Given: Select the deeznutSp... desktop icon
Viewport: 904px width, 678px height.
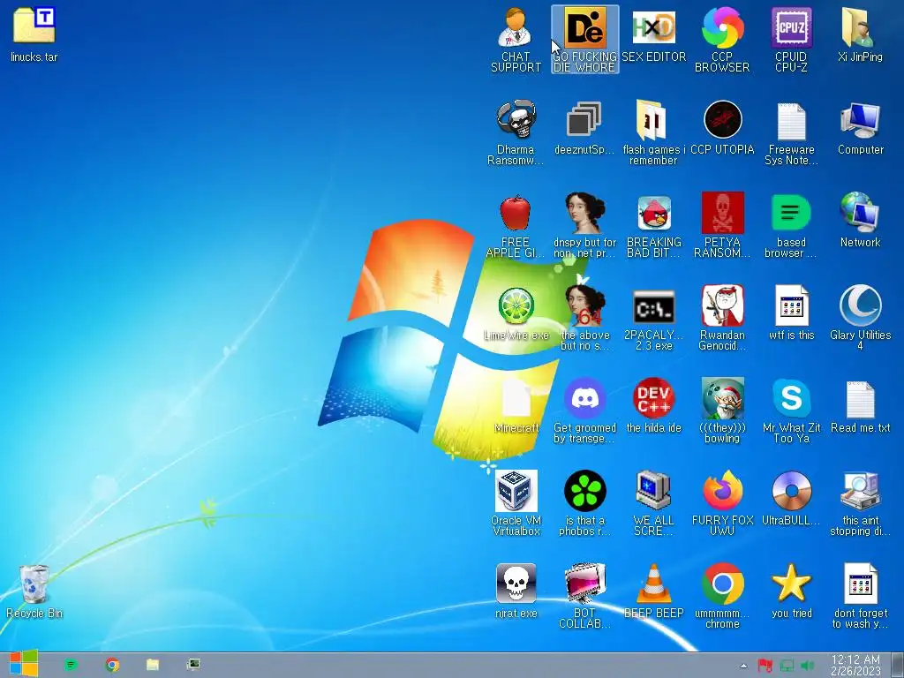Looking at the screenshot, I should click(584, 120).
